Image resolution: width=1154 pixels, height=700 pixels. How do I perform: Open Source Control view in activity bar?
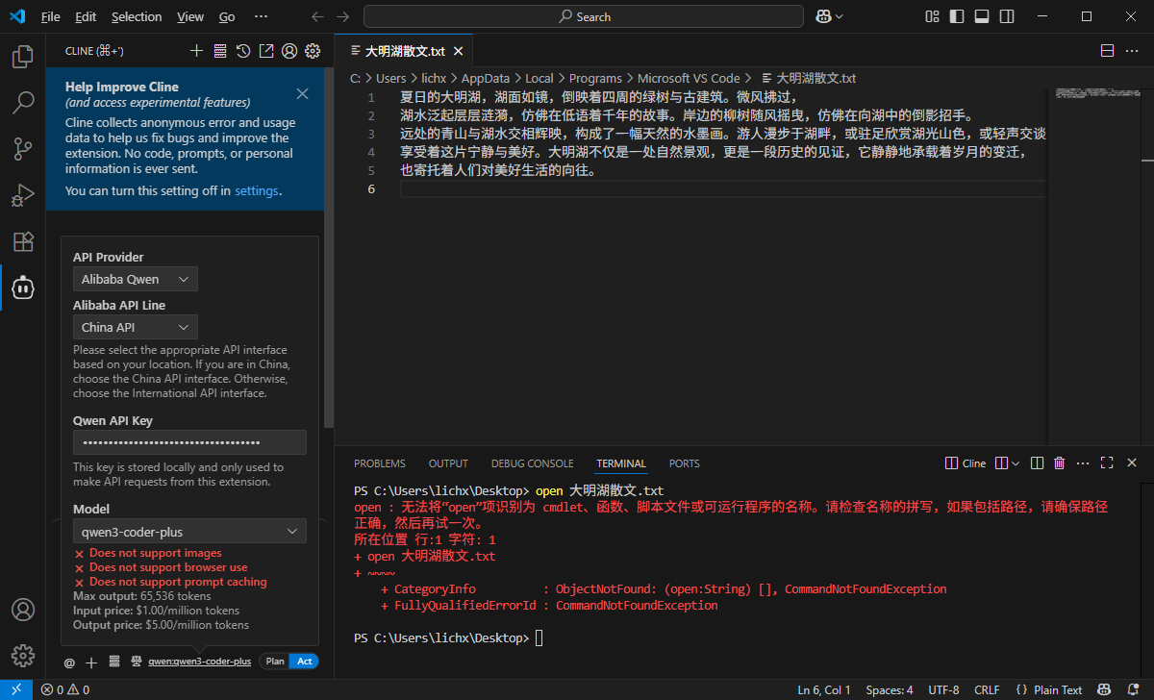[22, 148]
